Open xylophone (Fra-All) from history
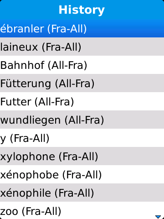The image size is (164, 219). coord(82,156)
